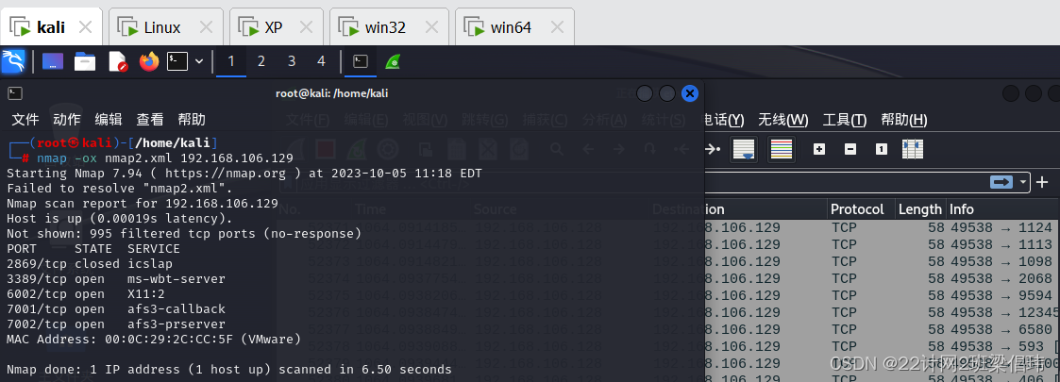The width and height of the screenshot is (1060, 382).
Task: Zoom out Wireshark packet text
Action: point(850,149)
